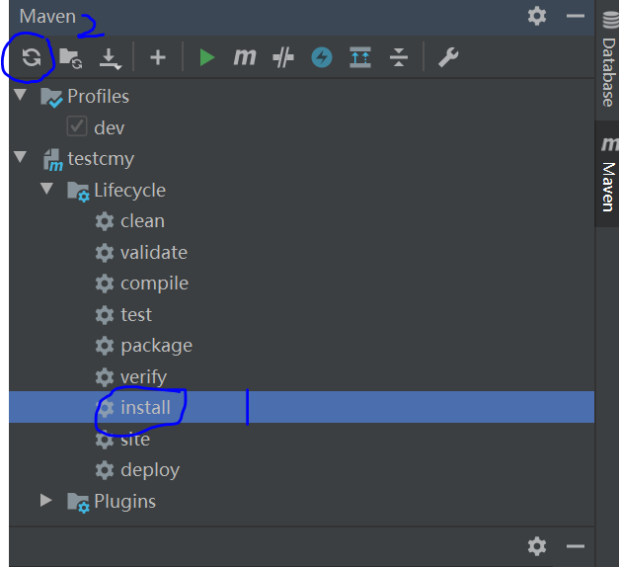The image size is (619, 567).
Task: Click Execute Maven Goal 'm' icon
Action: [245, 57]
